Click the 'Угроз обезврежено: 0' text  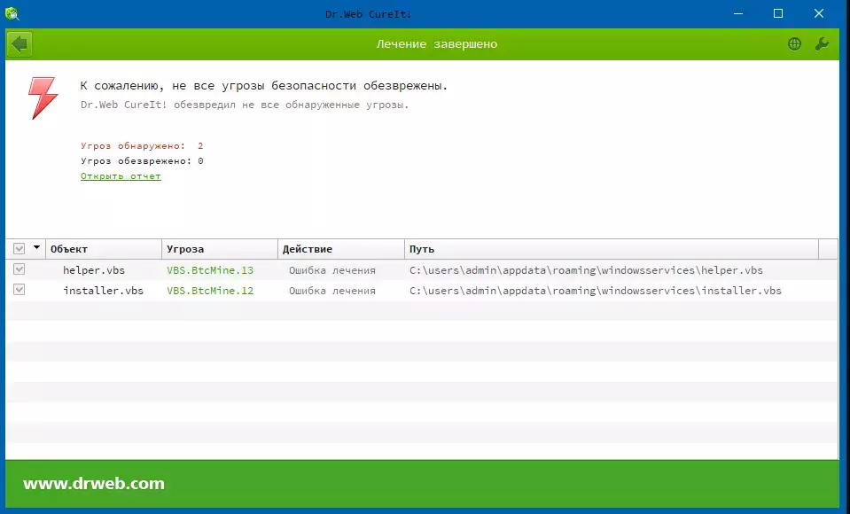coord(142,161)
